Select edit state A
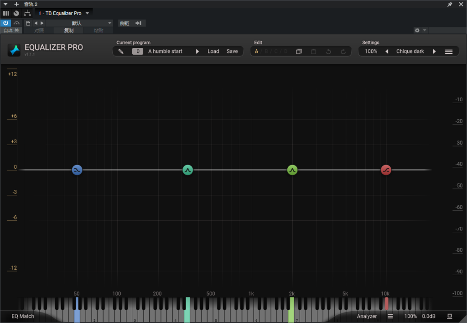Viewport: 467px width, 323px height. point(256,51)
